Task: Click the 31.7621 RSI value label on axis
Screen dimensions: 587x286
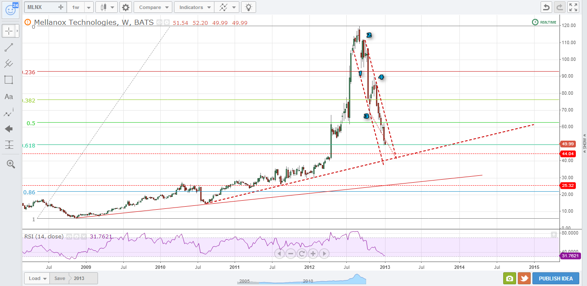Action: tap(570, 256)
